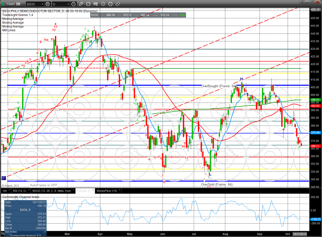Click the Sep label on time axis
Image resolution: width=322 pixels, height=237 pixels.
259,234
